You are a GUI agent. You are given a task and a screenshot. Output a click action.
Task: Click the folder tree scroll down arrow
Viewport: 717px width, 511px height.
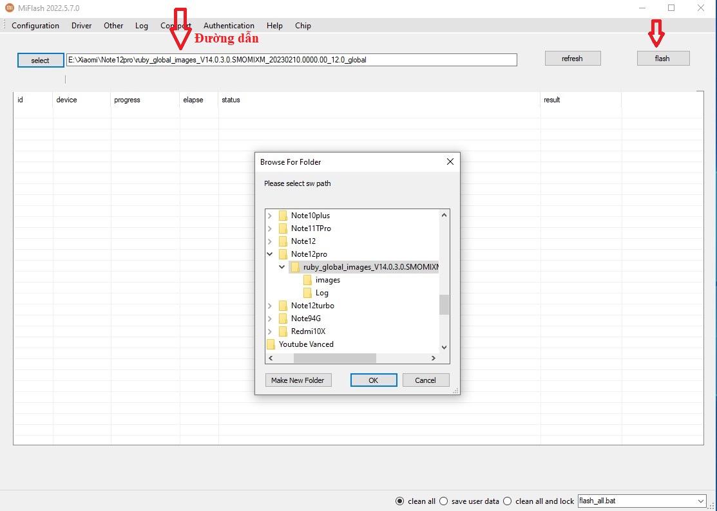(444, 348)
